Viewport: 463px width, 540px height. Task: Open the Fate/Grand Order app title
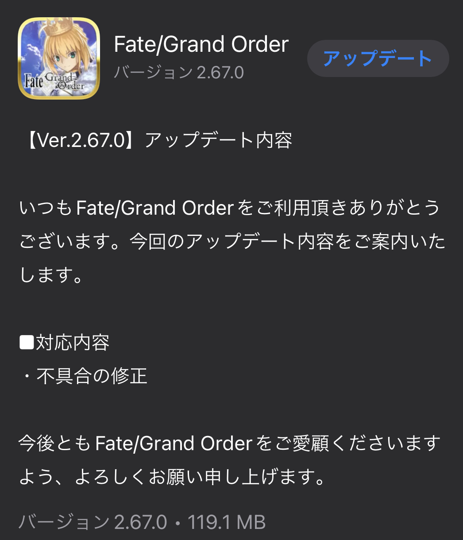coord(201,44)
